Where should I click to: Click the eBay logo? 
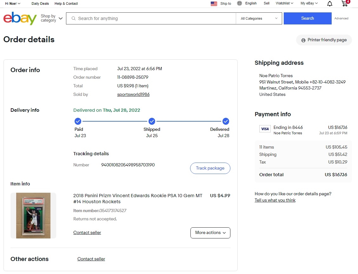pos(20,18)
